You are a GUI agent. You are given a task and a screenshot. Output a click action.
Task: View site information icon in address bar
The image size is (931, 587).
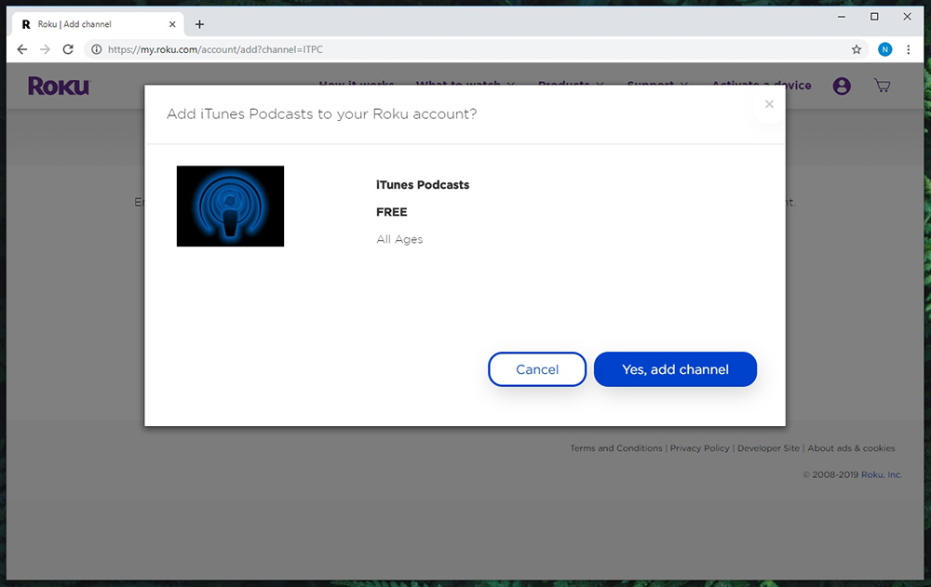[x=96, y=49]
